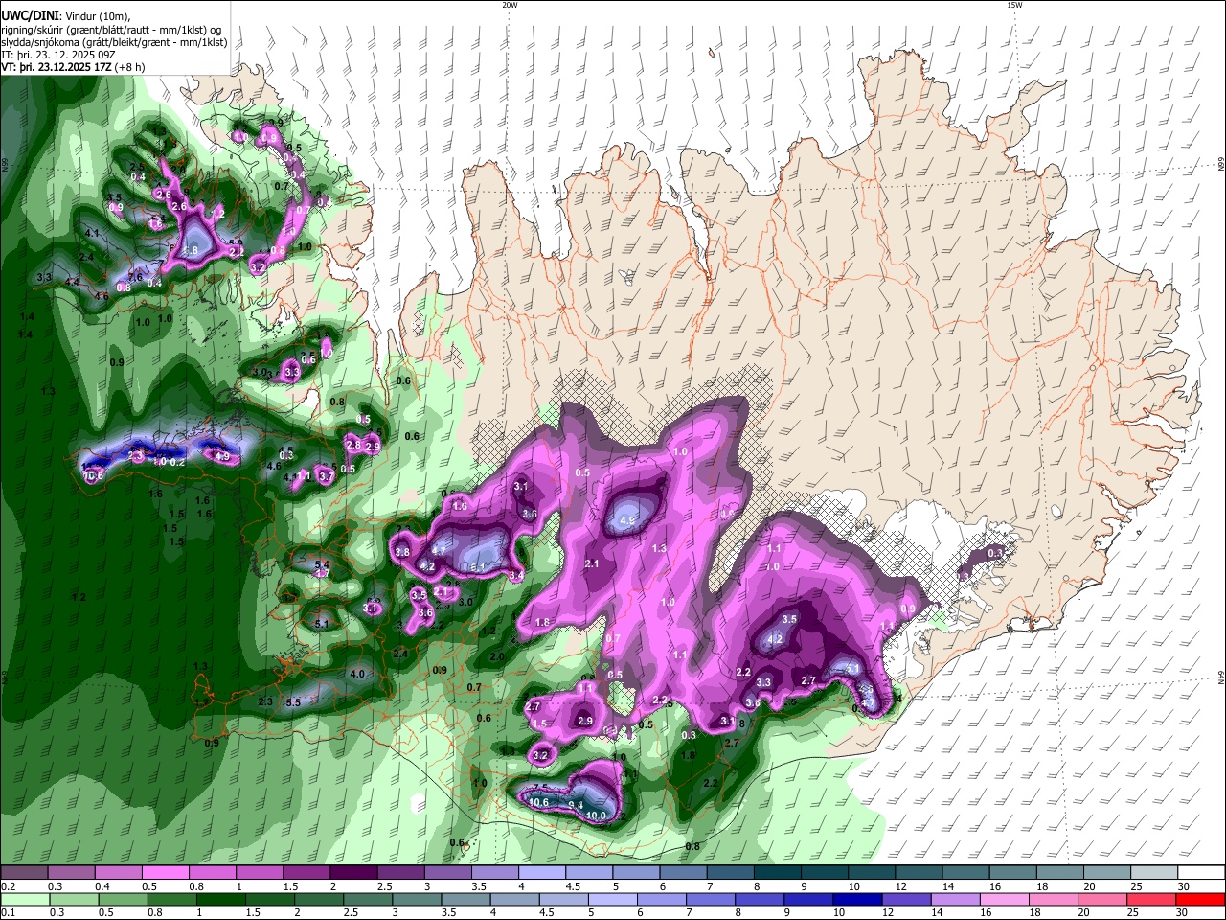Click the '0.2' label in the snow legend
The image size is (1226, 920).
tap(8, 886)
